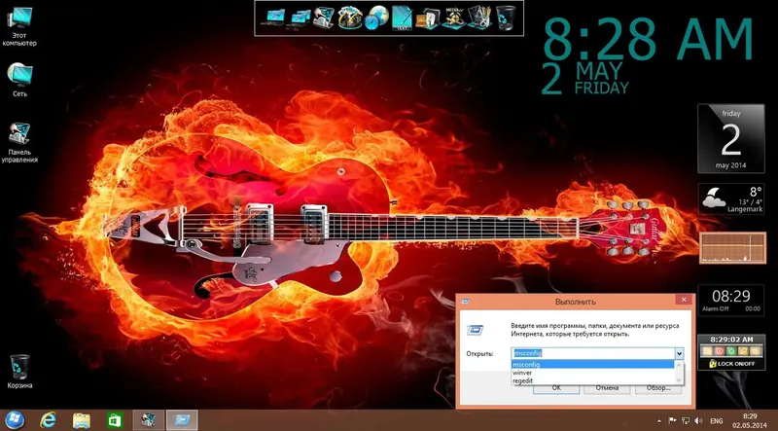Select regedit in the dropdown list
The width and height of the screenshot is (778, 431).
click(592, 380)
